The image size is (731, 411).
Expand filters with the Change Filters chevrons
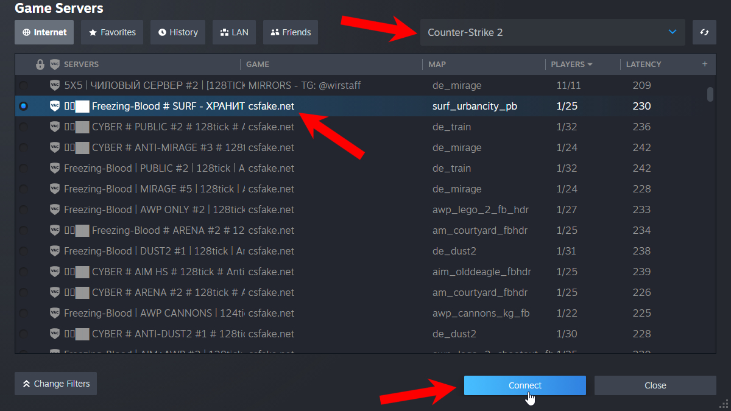[x=26, y=384]
